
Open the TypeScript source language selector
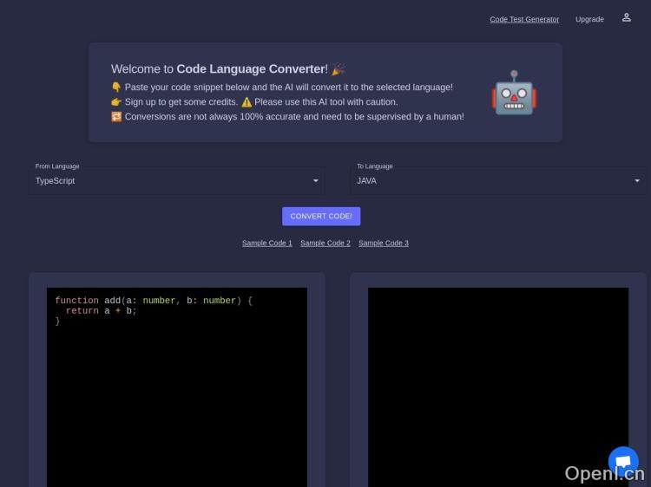(174, 181)
